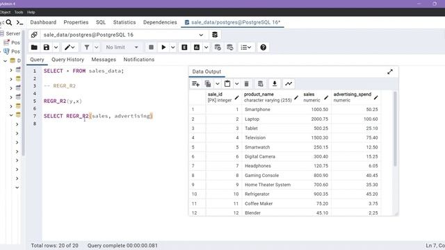
Task: Maximize the Data Output panel using arrows icon
Action: (x=390, y=72)
